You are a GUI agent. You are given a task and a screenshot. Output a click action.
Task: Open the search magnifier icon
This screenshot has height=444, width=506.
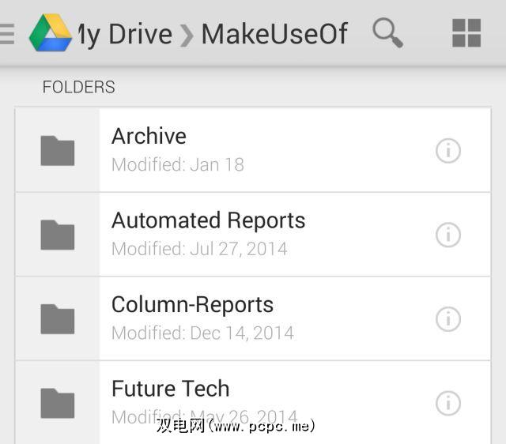(x=387, y=33)
